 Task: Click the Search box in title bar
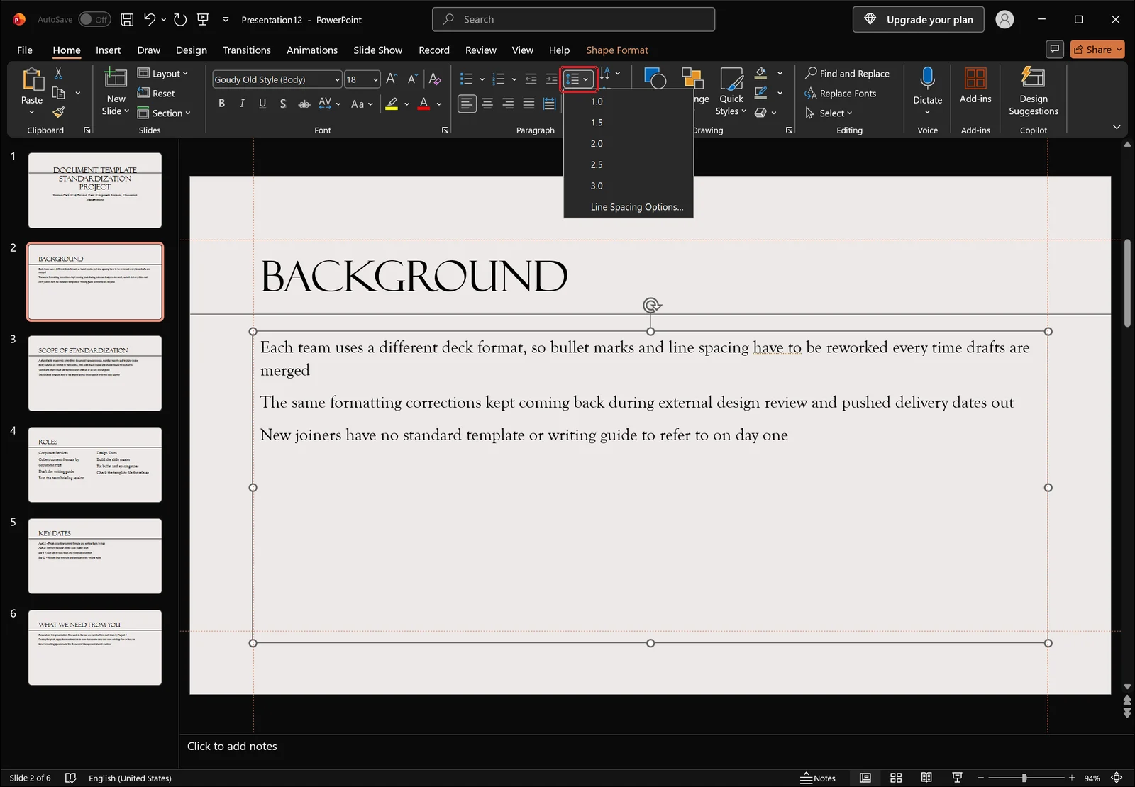(573, 19)
